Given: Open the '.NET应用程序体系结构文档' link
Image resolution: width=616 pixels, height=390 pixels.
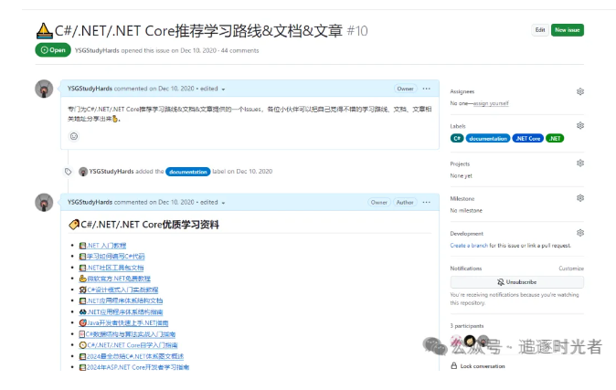Looking at the screenshot, I should (x=121, y=300).
